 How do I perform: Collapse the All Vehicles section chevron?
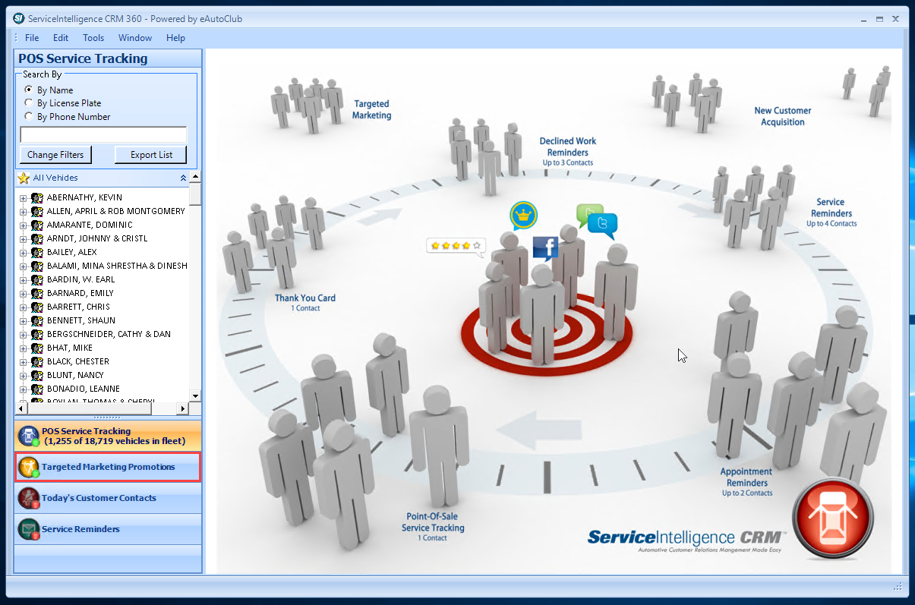[x=183, y=178]
